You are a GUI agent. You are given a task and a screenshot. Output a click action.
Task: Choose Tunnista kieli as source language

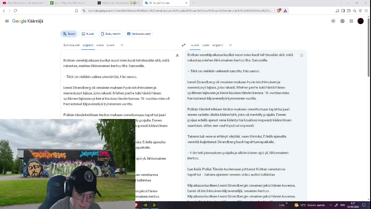coord(71,45)
